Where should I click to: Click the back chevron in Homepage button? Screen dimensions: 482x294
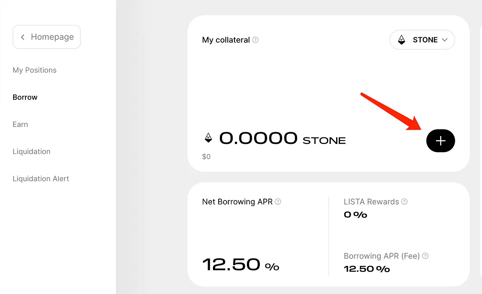(x=23, y=37)
